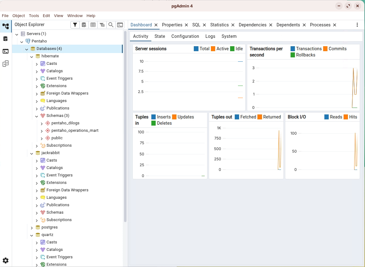Expand the pentaho_operations_mart schema
The width and height of the screenshot is (365, 267).
click(42, 131)
